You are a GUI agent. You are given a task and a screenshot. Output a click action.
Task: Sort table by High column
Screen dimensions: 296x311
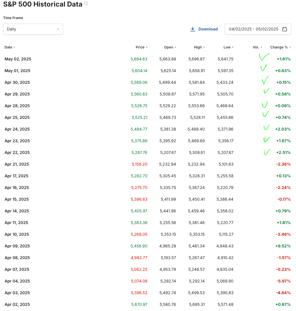pyautogui.click(x=199, y=47)
